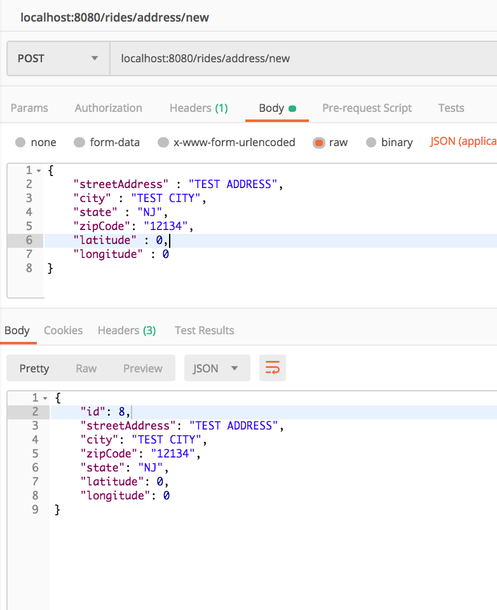Click the "latitude" key in response body

[112, 482]
